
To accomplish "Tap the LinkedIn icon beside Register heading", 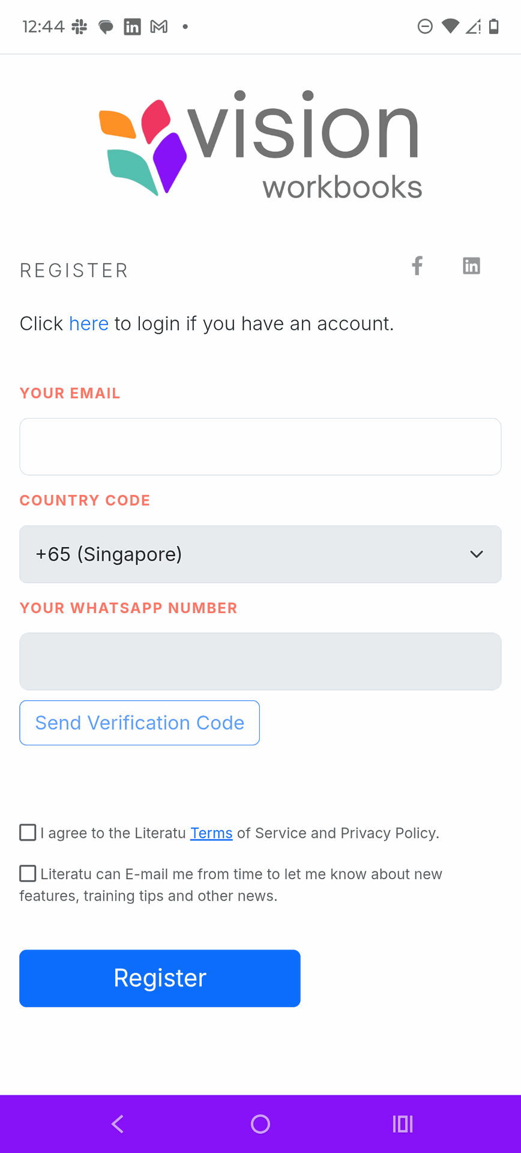I will [471, 265].
